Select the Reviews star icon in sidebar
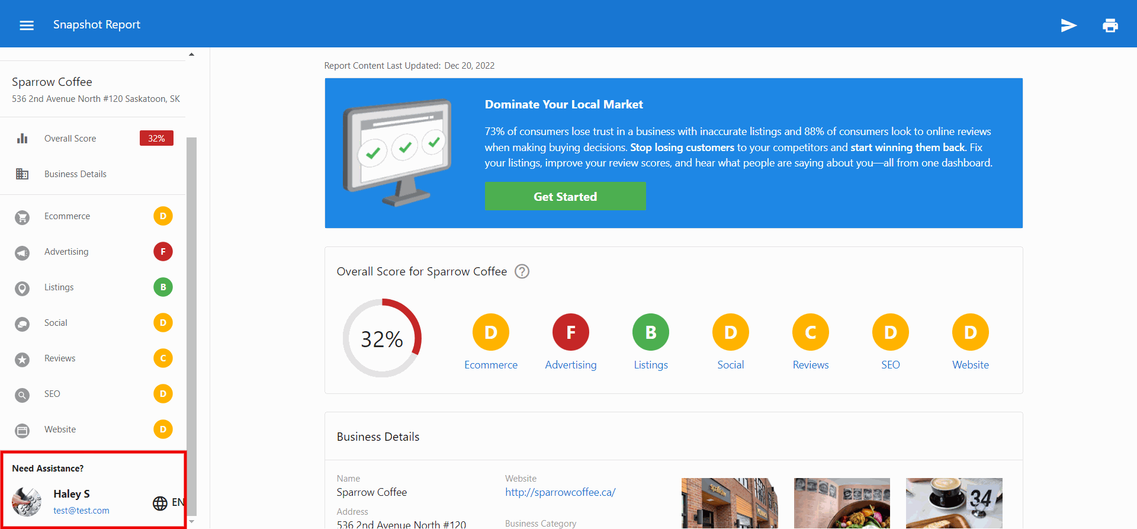The width and height of the screenshot is (1137, 529). [x=23, y=359]
